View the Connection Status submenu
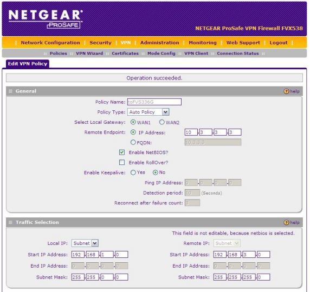Screen dimensions: 310x292 (x=238, y=54)
